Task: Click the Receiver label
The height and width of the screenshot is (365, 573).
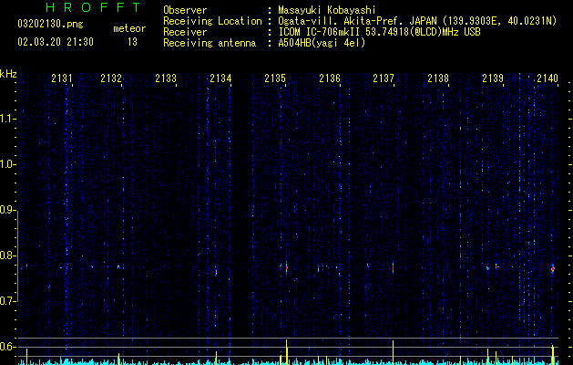Action: tap(185, 32)
